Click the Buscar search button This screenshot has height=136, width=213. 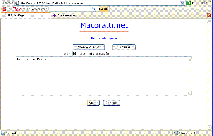103,9
